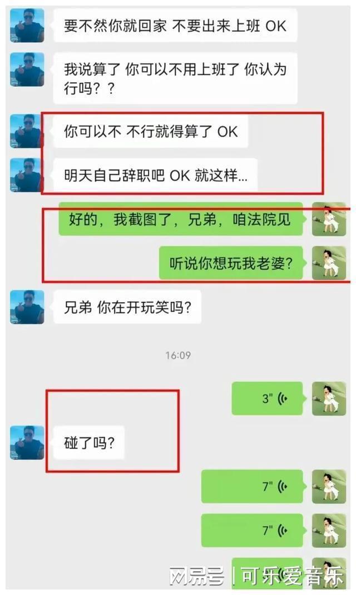Select message "我说算了 你可以不用上班了"
Screen dimensions: 356x595
[175, 78]
